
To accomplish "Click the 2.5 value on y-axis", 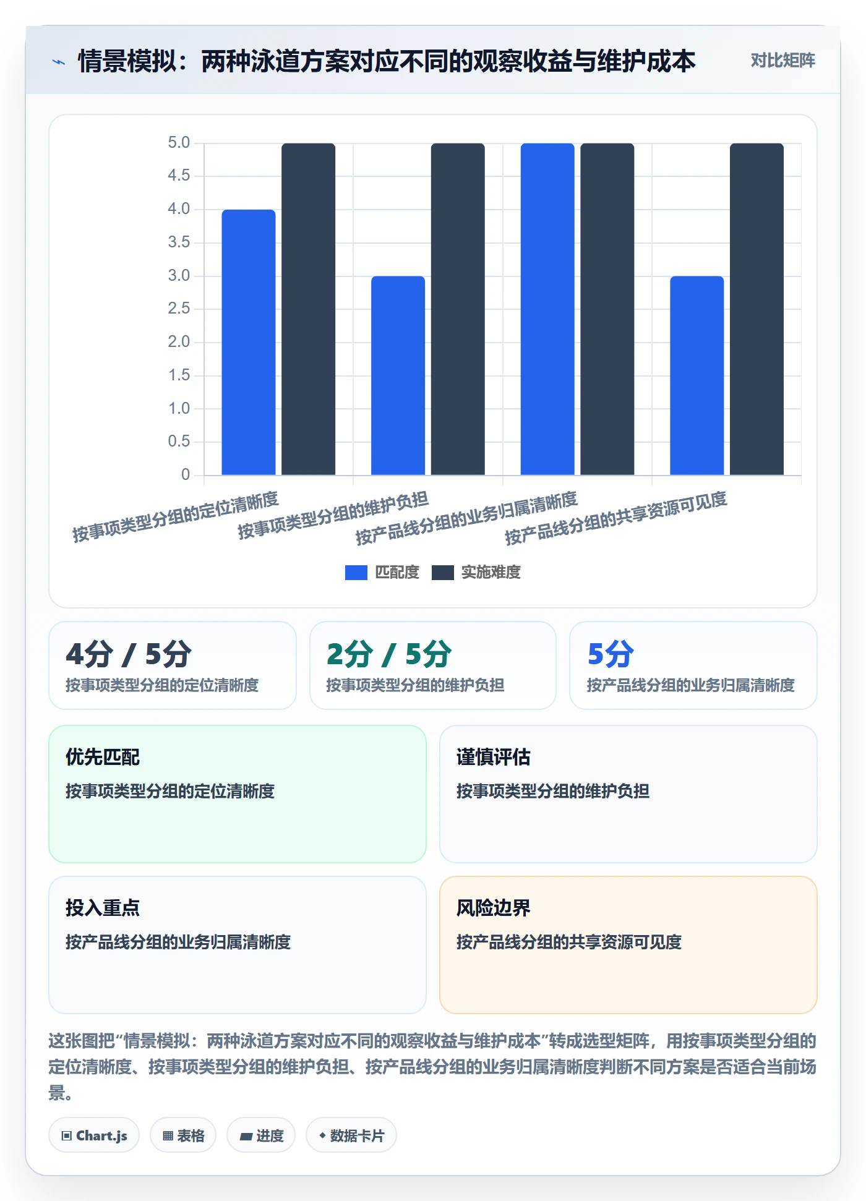I will [x=179, y=309].
